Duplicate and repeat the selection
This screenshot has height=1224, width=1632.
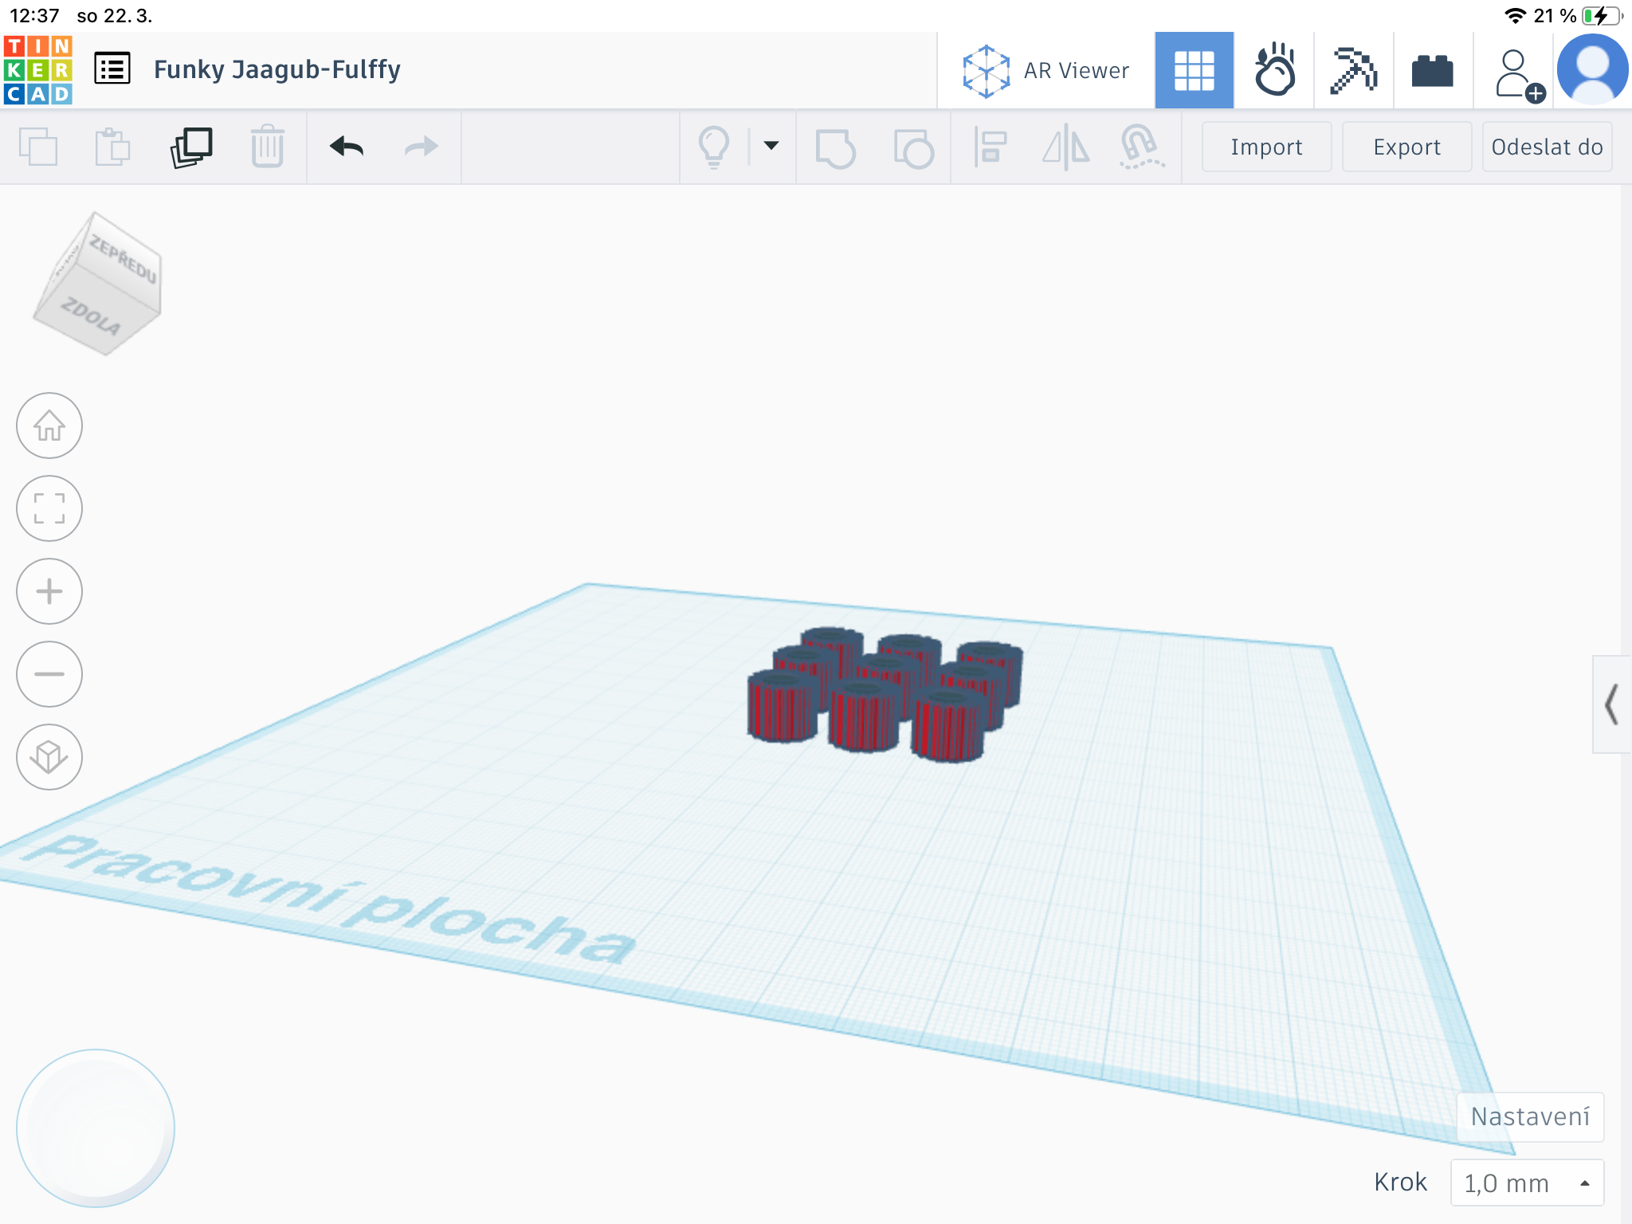pyautogui.click(x=191, y=147)
